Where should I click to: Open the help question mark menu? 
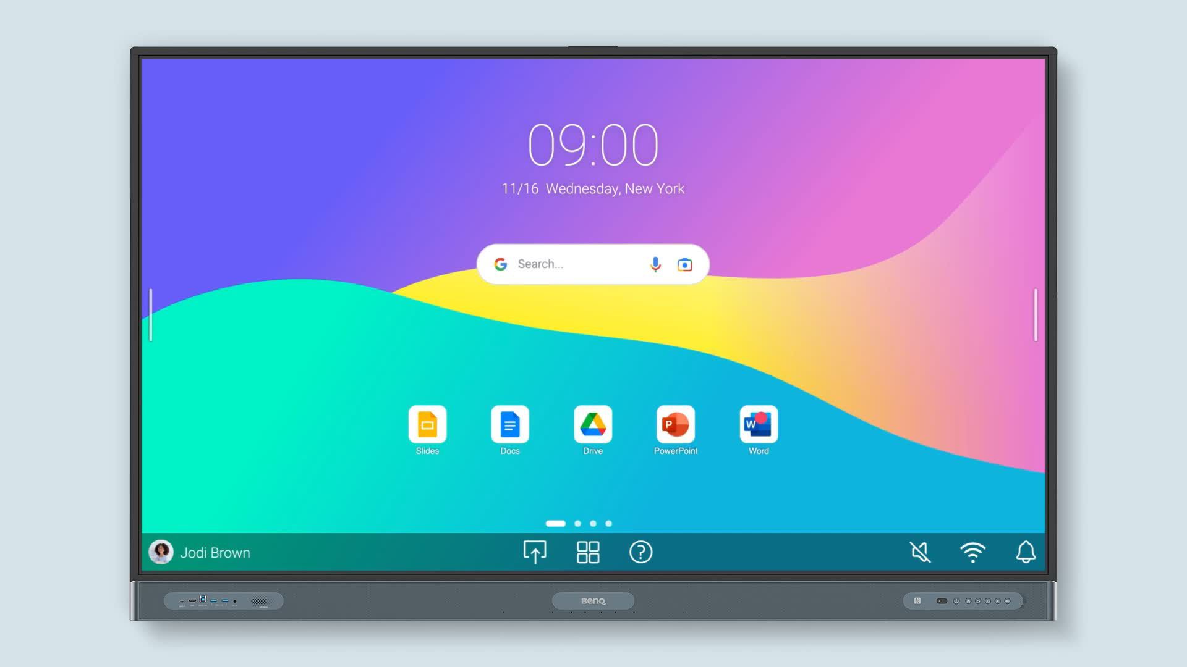tap(640, 552)
